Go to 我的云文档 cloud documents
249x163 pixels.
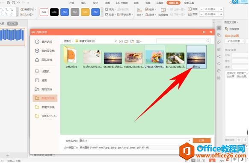pos(44,50)
